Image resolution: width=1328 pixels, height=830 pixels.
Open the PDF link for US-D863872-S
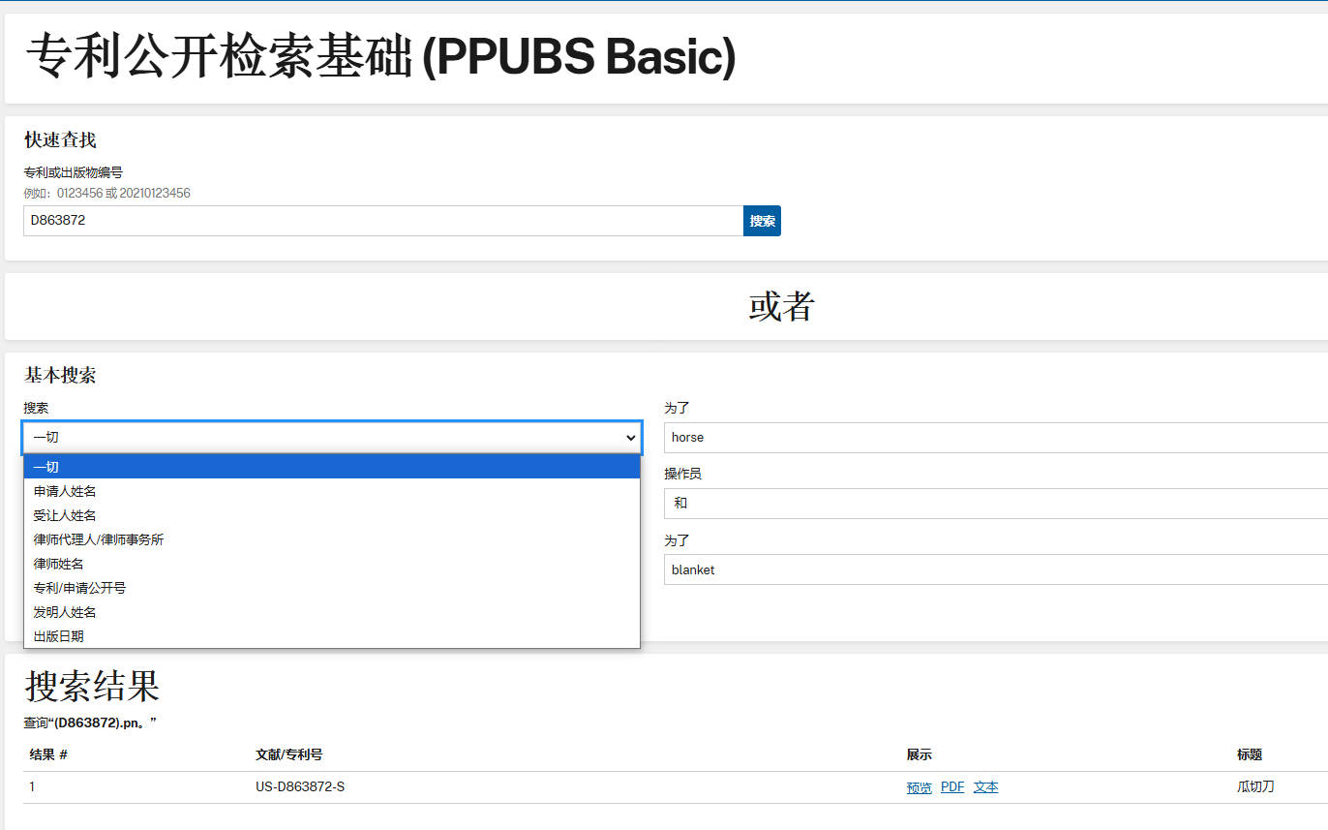[x=952, y=787]
